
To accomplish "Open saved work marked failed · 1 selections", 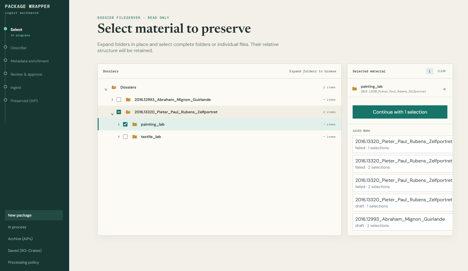I will click(x=403, y=144).
